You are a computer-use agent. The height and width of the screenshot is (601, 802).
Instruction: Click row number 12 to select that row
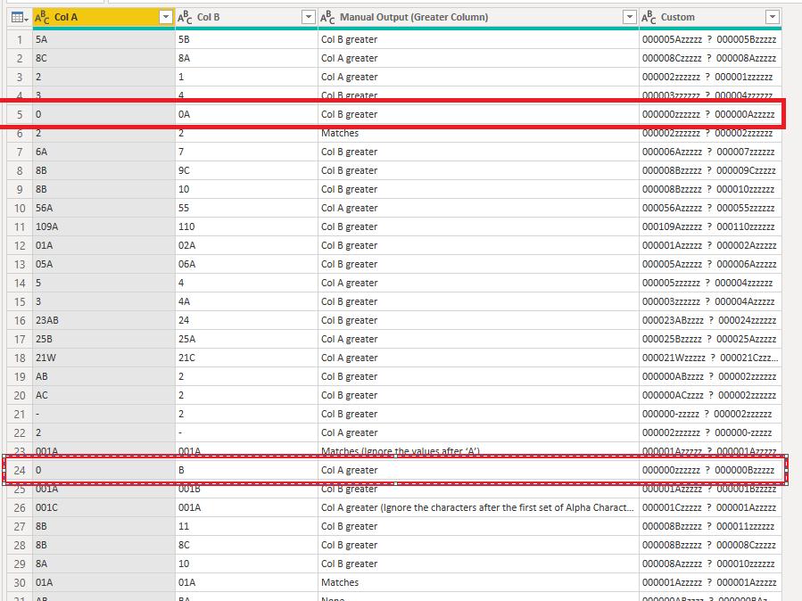pos(20,245)
